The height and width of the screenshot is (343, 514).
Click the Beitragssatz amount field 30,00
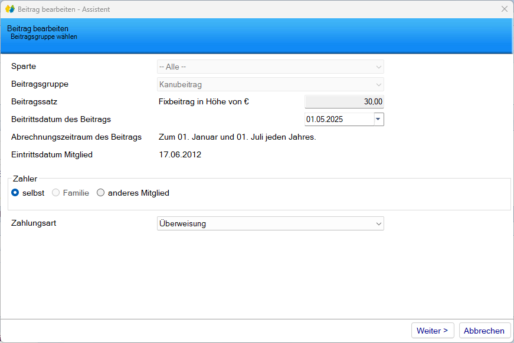344,102
